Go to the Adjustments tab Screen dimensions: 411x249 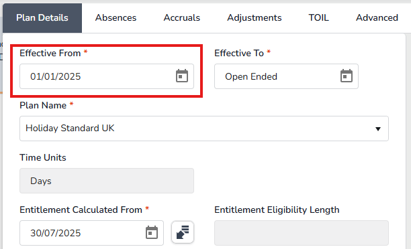[x=255, y=18]
